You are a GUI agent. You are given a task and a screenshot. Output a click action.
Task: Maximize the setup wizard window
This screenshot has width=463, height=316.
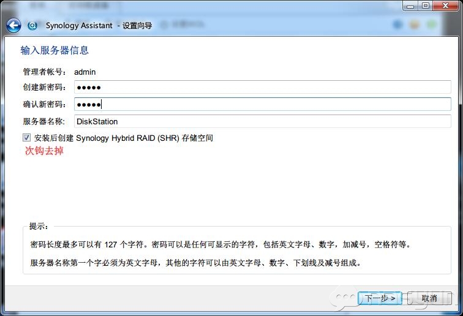[426, 6]
